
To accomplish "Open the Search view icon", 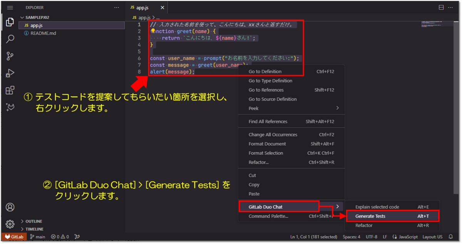I will (x=10, y=39).
